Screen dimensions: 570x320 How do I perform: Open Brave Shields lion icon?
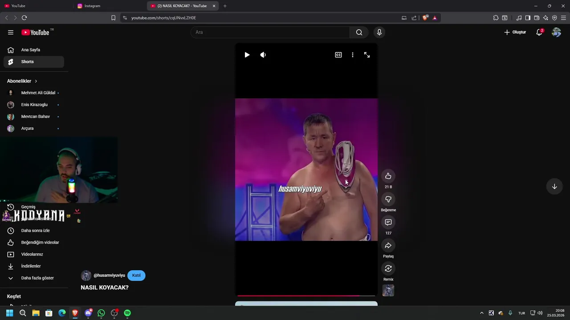tap(425, 18)
